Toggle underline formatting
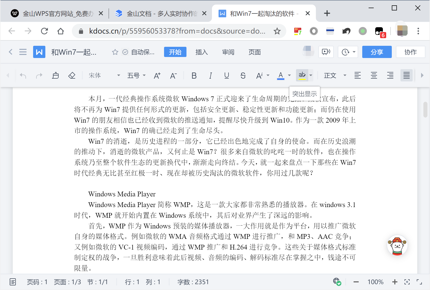Viewport: 430px width, 290px height. (227, 76)
